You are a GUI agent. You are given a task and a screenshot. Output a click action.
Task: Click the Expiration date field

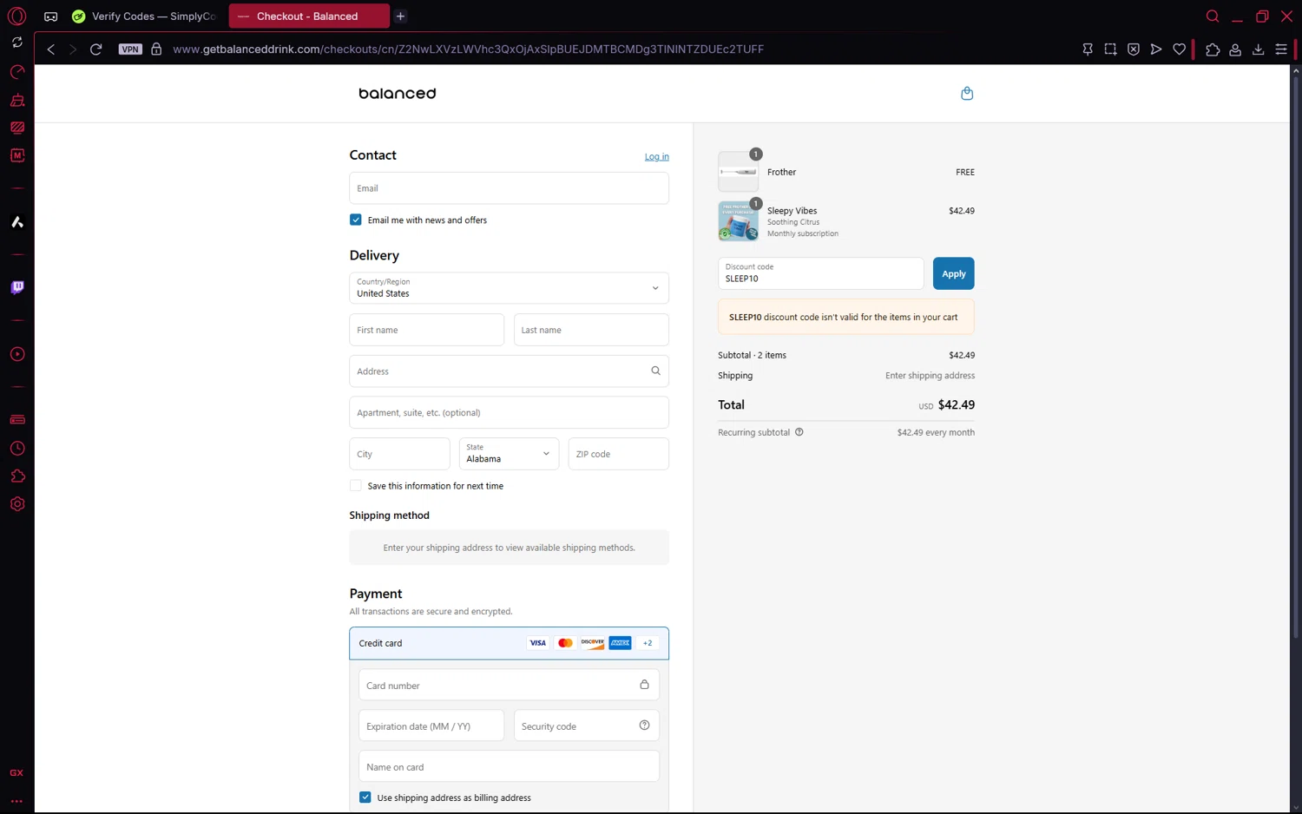pyautogui.click(x=431, y=725)
